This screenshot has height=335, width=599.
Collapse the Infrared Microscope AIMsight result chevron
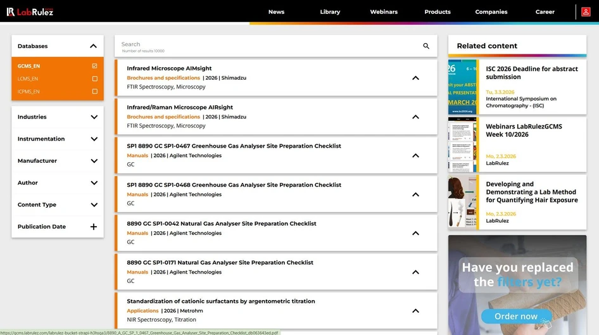(x=415, y=78)
